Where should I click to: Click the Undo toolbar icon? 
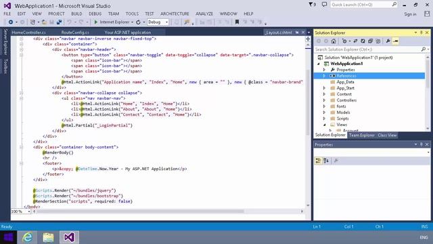(x=69, y=22)
